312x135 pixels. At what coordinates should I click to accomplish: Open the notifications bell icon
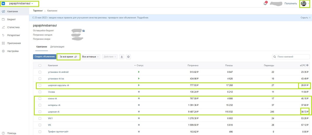pyautogui.click(x=265, y=3)
